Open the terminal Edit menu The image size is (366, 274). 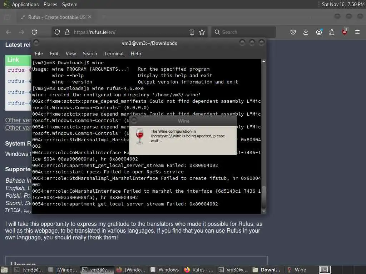[x=54, y=54]
